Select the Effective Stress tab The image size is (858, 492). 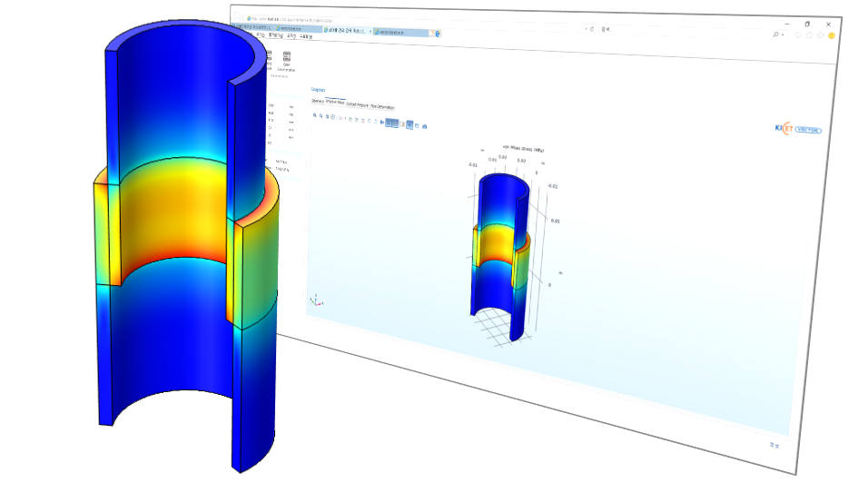point(334,102)
